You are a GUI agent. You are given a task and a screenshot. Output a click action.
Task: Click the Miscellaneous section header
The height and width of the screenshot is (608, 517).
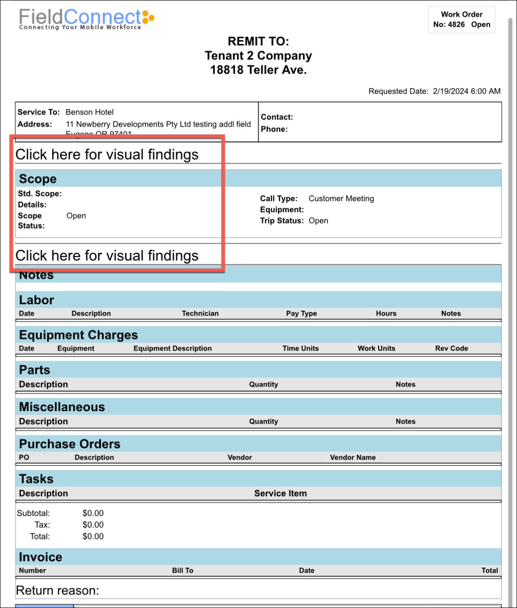tap(62, 407)
